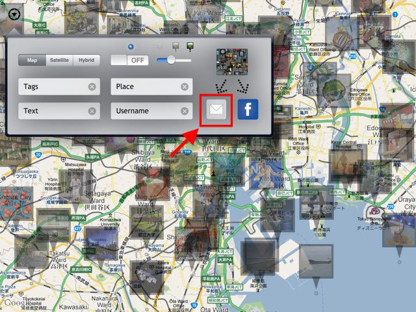Open the green sphere photo near Sumida Ward
416x312 pixels.
click(x=334, y=90)
